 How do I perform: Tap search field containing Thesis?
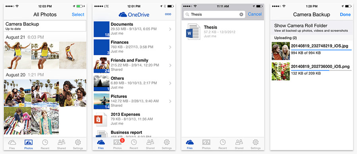click(x=214, y=14)
